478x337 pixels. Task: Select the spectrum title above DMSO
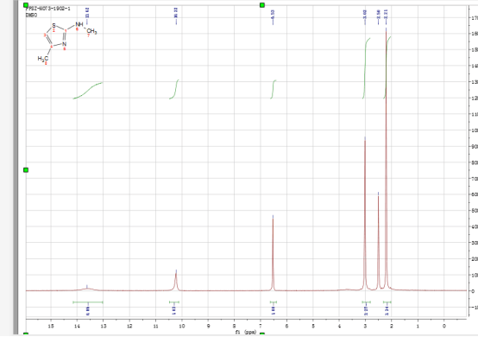47,9
